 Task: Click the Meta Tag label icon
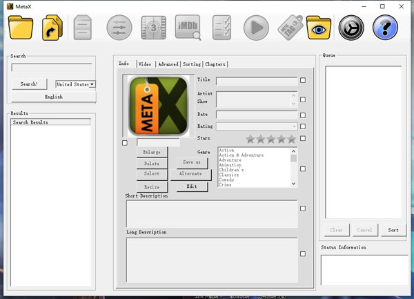coord(290,28)
